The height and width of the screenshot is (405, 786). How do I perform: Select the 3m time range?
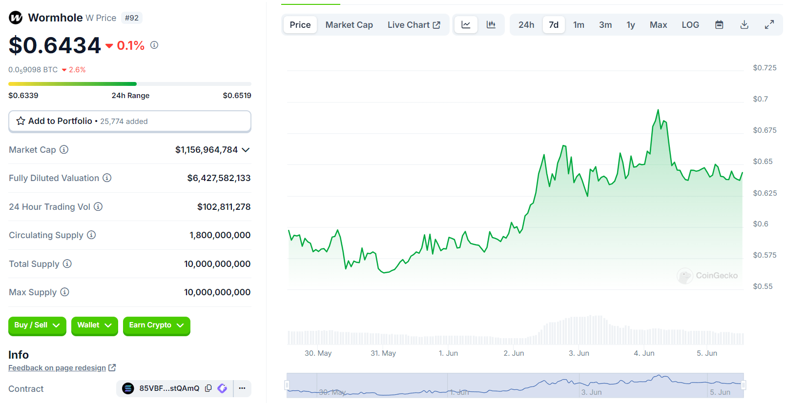[605, 25]
